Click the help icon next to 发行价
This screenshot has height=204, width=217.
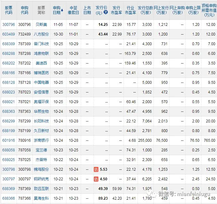coord(106,12)
